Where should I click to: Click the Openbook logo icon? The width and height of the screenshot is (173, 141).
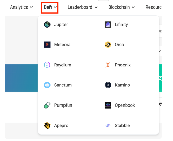pos(108,105)
